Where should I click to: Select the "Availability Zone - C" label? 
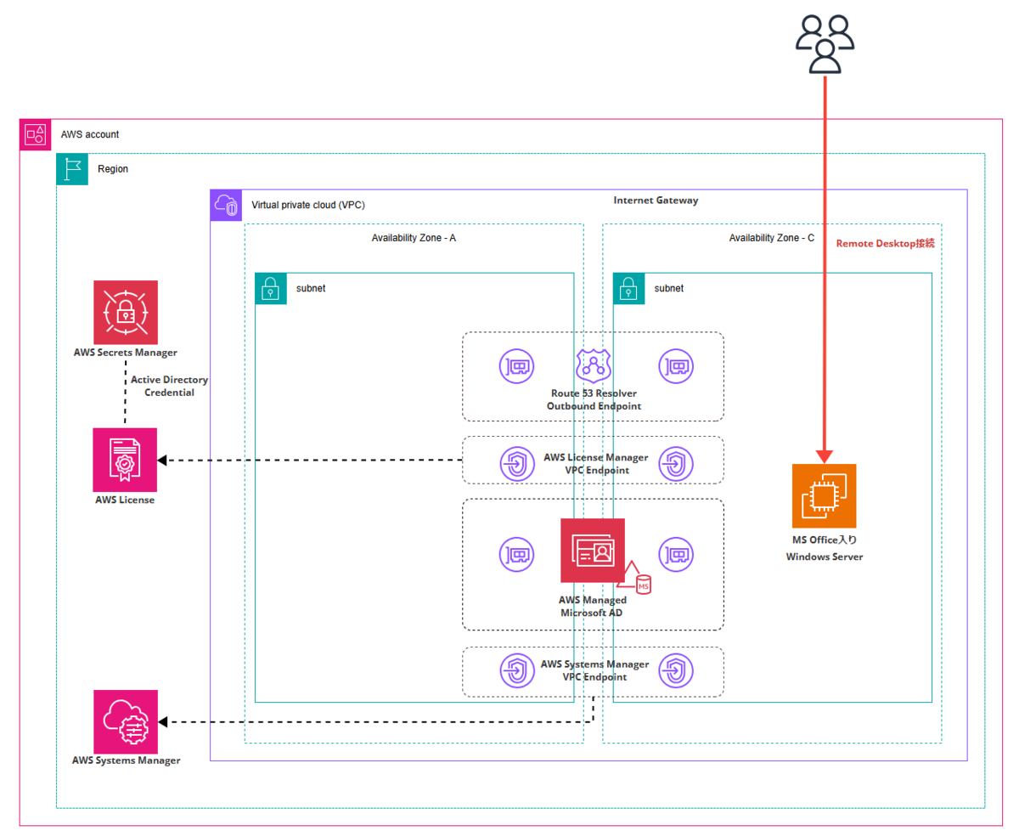tap(772, 238)
